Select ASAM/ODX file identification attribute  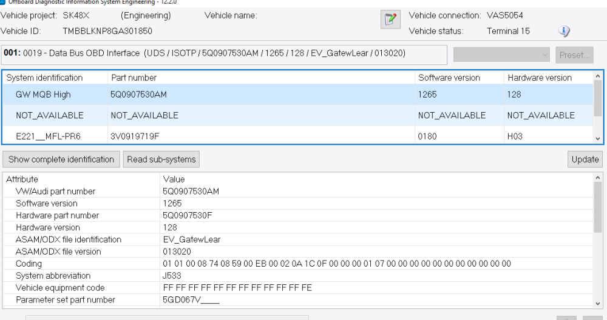[297, 239]
